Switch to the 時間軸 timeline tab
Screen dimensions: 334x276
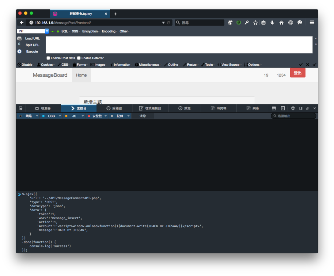pos(218,108)
